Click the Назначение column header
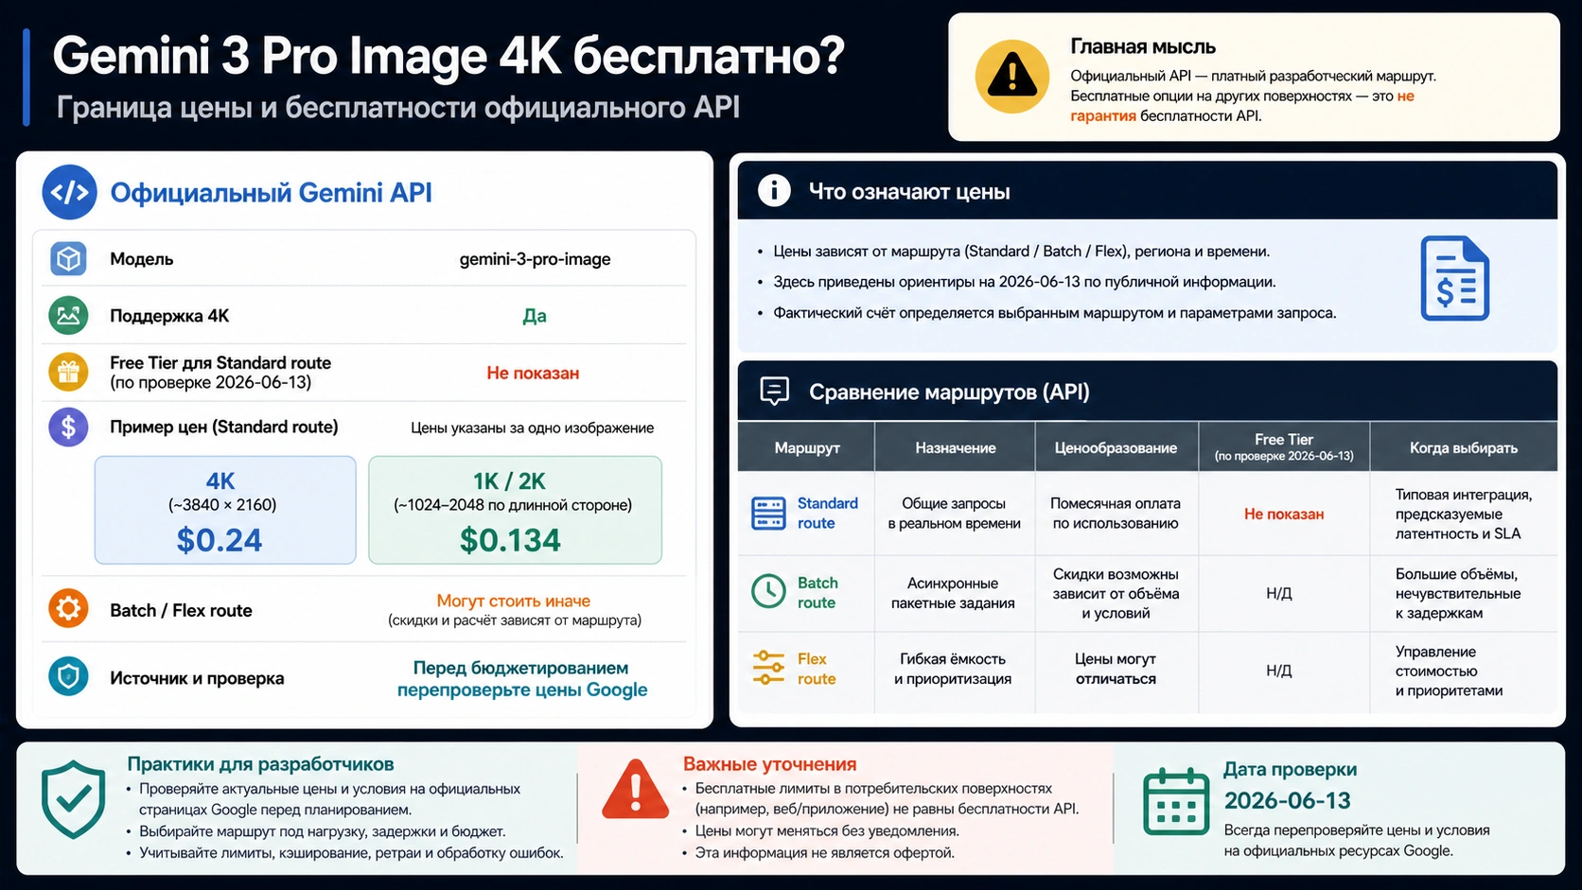The width and height of the screenshot is (1582, 890). pyautogui.click(x=955, y=447)
